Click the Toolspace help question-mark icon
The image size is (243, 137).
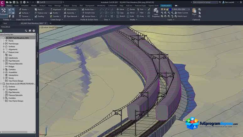(34, 31)
